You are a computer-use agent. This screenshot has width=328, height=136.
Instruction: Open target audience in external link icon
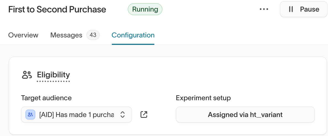pos(144,115)
